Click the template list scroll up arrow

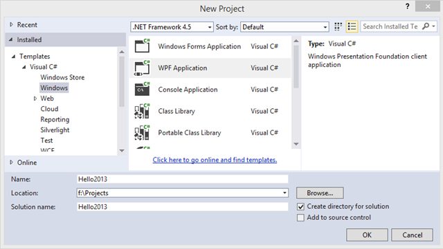pyautogui.click(x=296, y=41)
